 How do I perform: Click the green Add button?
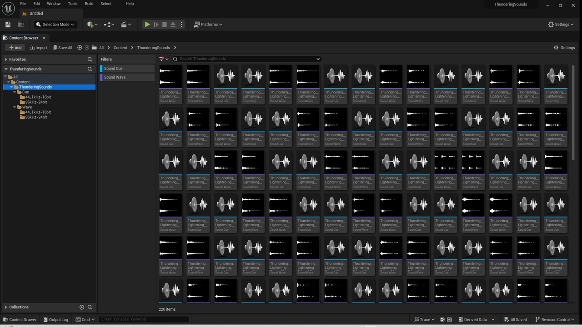click(15, 48)
